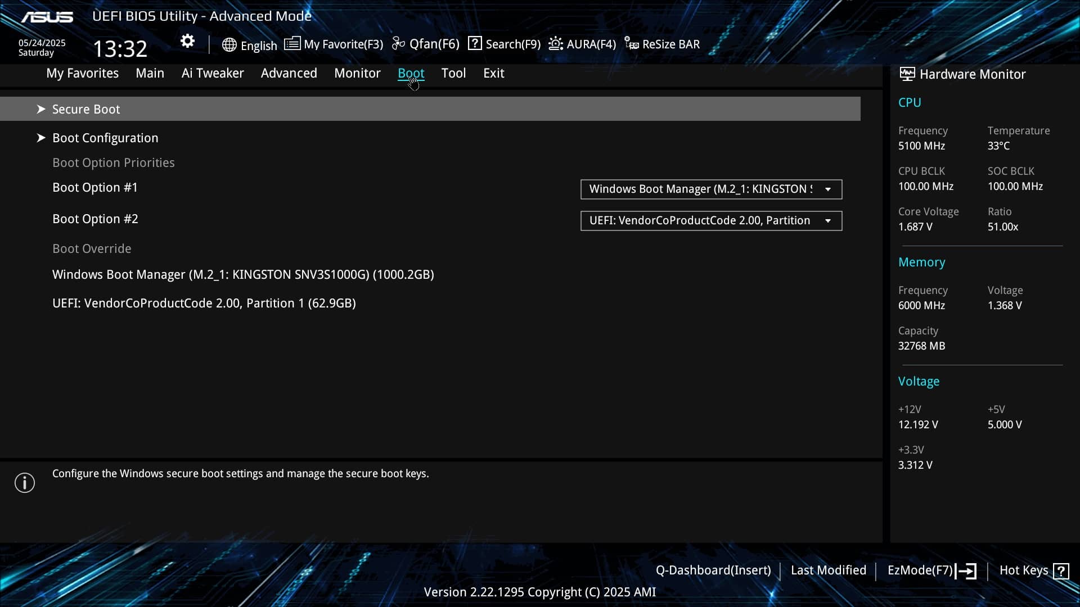The width and height of the screenshot is (1080, 607).
Task: Open the Ai Tweaker tab
Action: [213, 73]
